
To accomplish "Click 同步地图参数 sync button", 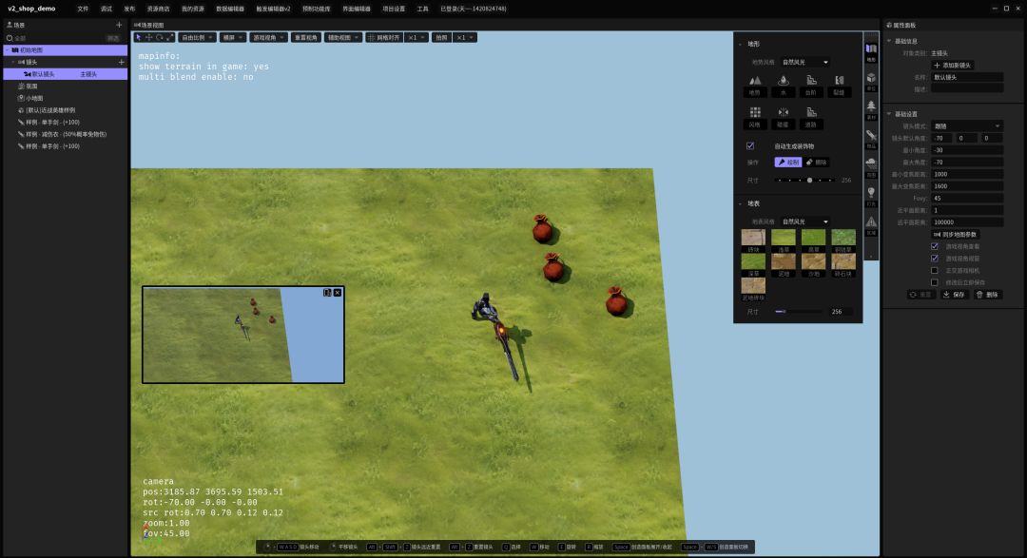I will point(956,235).
